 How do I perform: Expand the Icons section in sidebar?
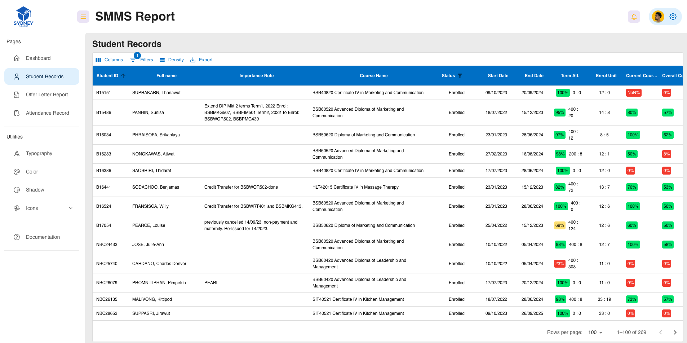pyautogui.click(x=71, y=208)
